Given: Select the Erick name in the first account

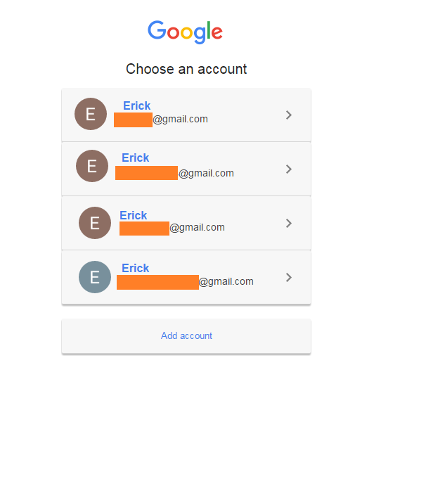Looking at the screenshot, I should [x=136, y=105].
